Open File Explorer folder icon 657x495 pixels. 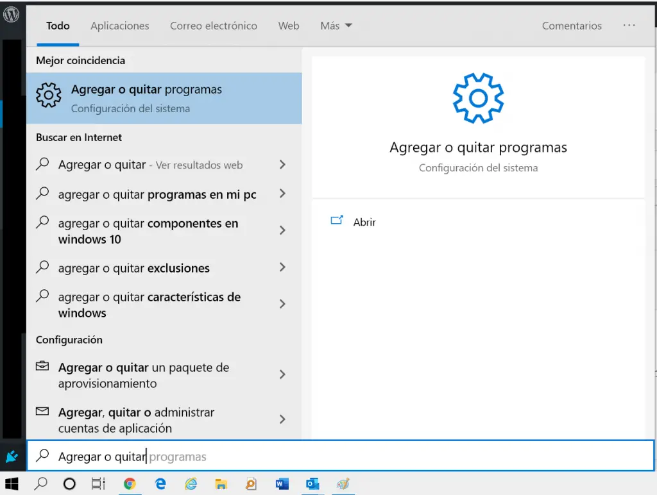(x=221, y=484)
